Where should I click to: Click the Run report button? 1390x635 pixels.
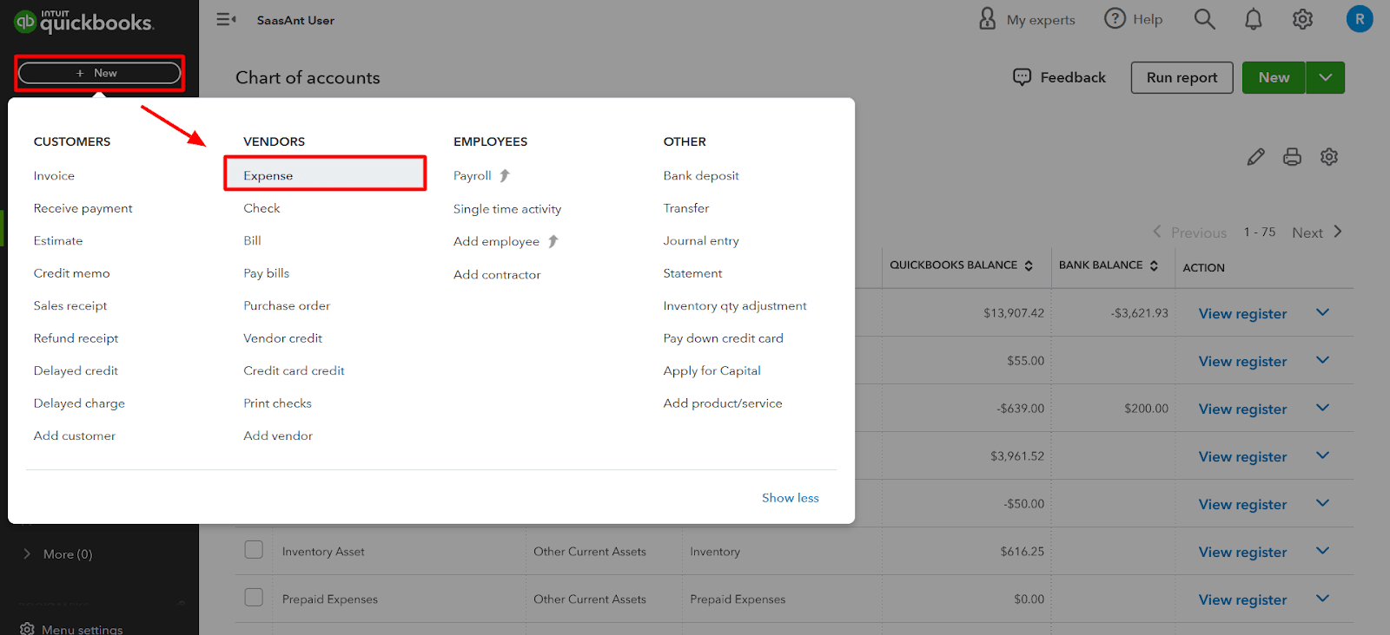1181,77
